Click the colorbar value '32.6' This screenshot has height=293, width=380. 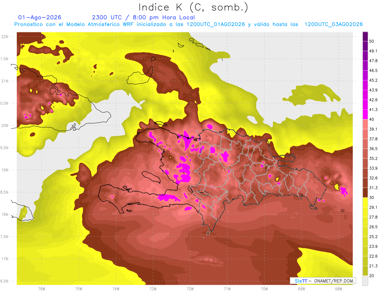click(373, 178)
